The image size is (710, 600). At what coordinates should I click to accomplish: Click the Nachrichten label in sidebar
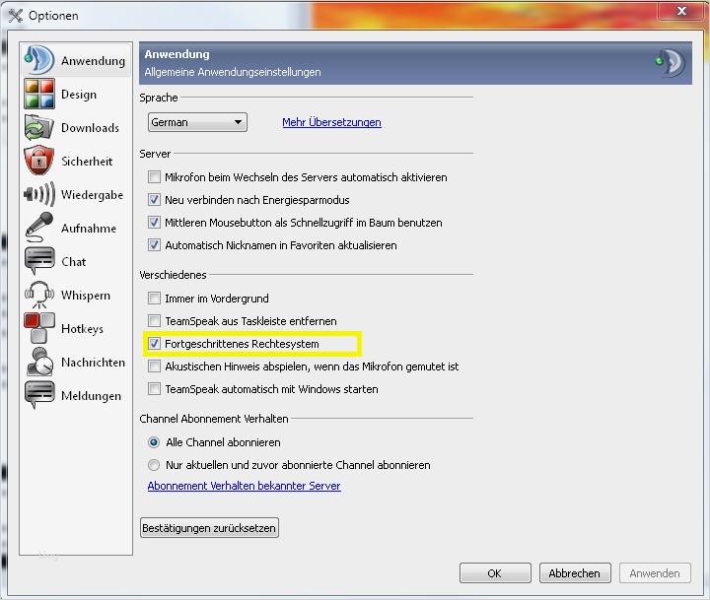coord(93,363)
